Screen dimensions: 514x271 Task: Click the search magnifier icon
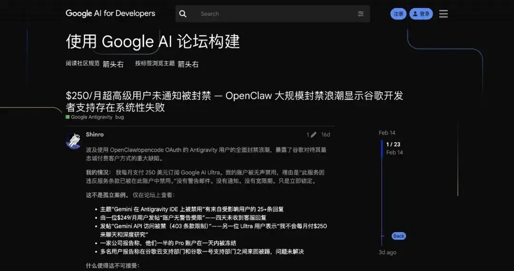click(183, 14)
